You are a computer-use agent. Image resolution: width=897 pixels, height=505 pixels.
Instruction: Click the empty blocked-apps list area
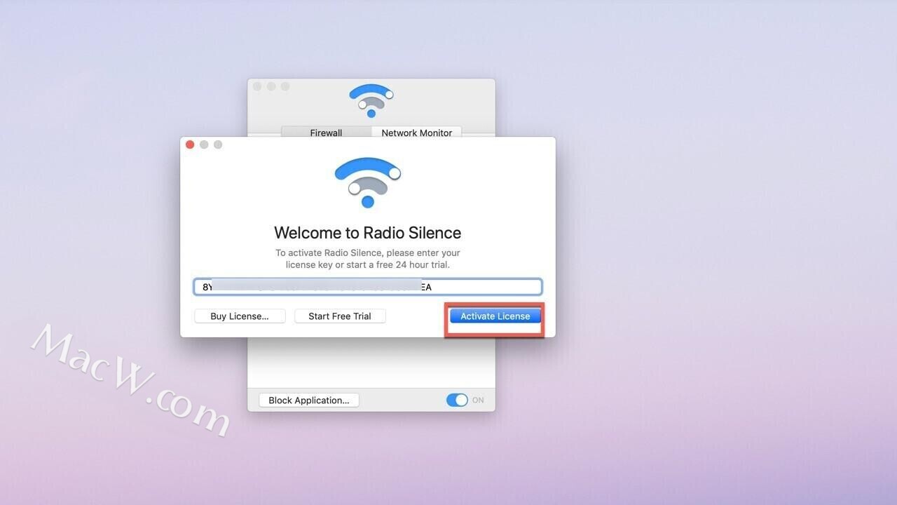pos(371,361)
